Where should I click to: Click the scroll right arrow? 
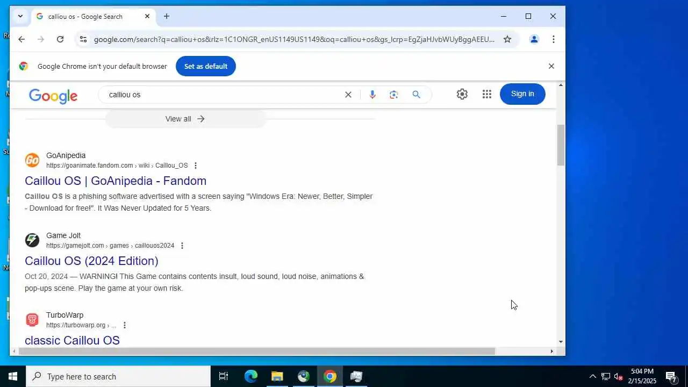[551, 352]
